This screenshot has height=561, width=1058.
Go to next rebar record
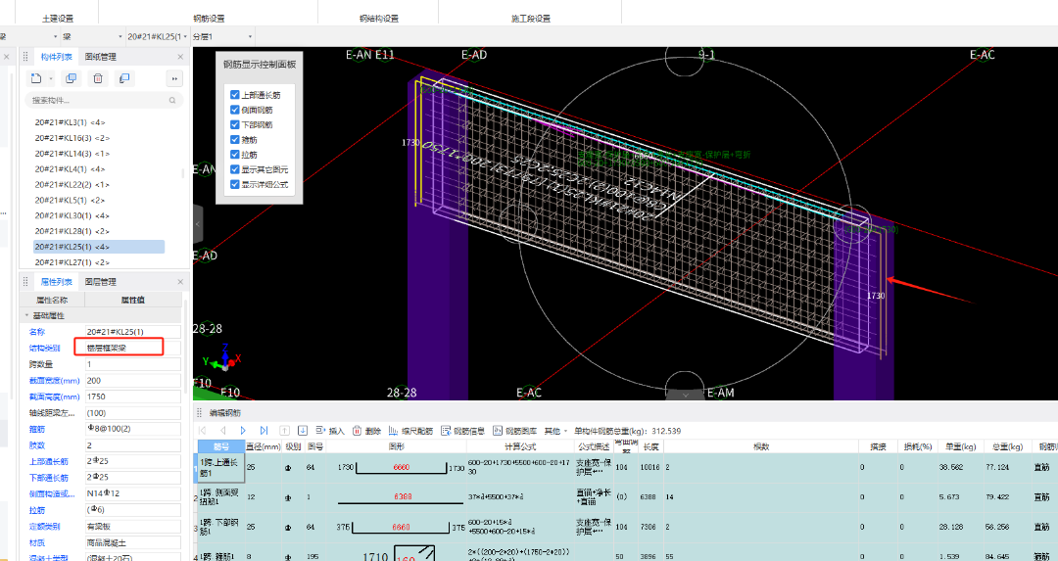point(243,430)
